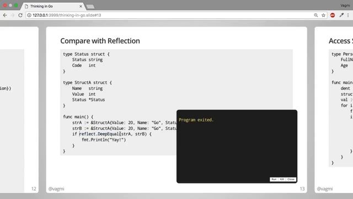Click the Kill button in output panel
The width and height of the screenshot is (353, 199).
(282, 179)
